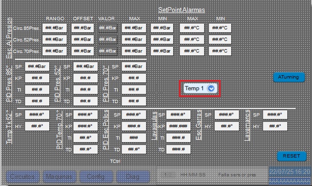The height and width of the screenshot is (186, 312).
Task: Select TI field of PID Ptes 85
Action: [37, 90]
